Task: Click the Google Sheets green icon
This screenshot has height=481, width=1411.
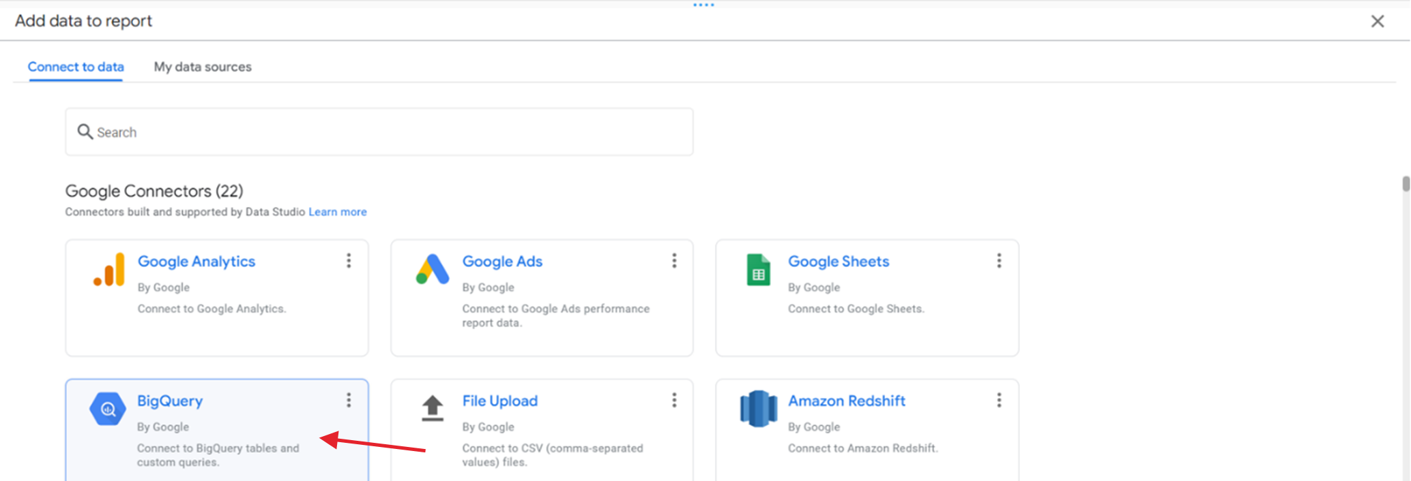Action: click(758, 270)
